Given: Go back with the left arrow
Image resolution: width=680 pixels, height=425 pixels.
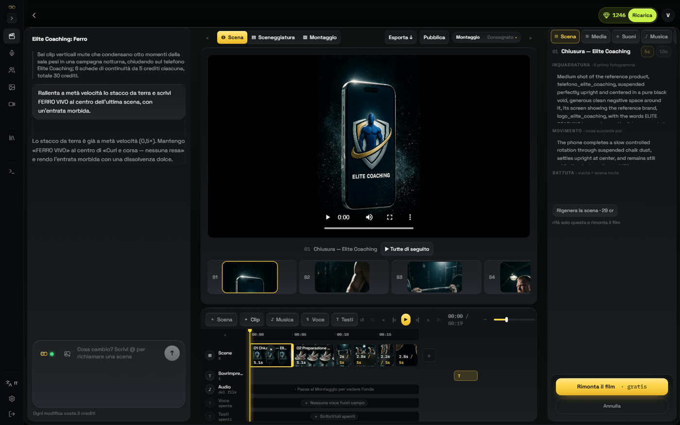Looking at the screenshot, I should click(x=34, y=15).
